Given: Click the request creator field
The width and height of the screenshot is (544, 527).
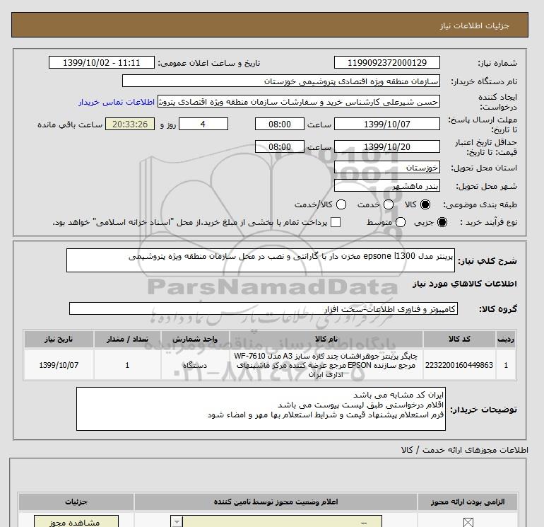Looking at the screenshot, I should [x=299, y=101].
